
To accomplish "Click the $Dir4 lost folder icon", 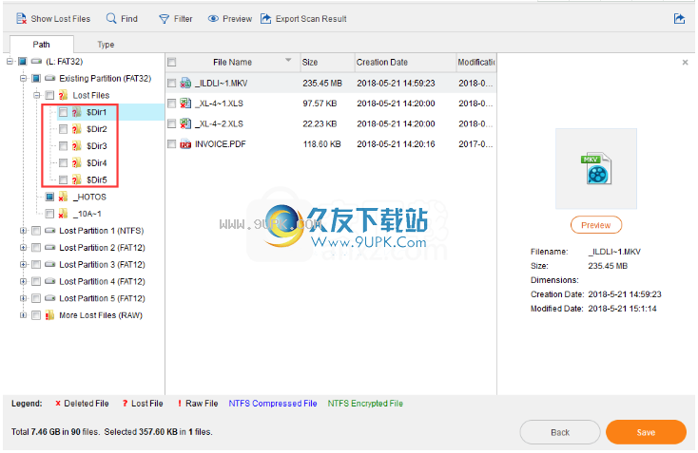I will tap(77, 162).
